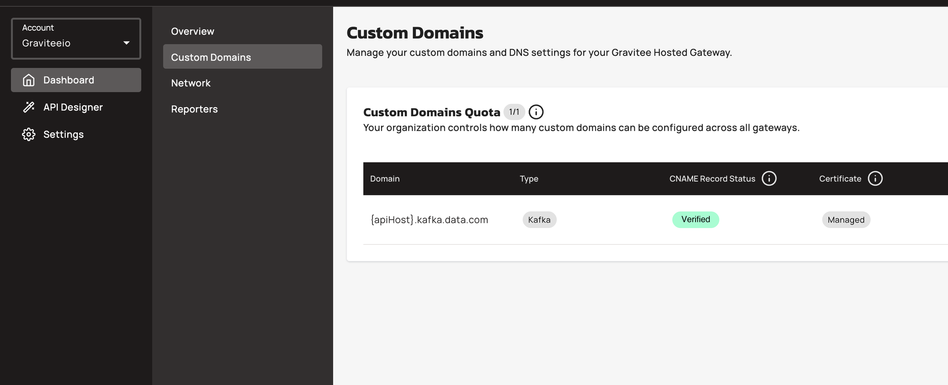Click the Dashboard home icon
The width and height of the screenshot is (948, 385).
pos(28,80)
